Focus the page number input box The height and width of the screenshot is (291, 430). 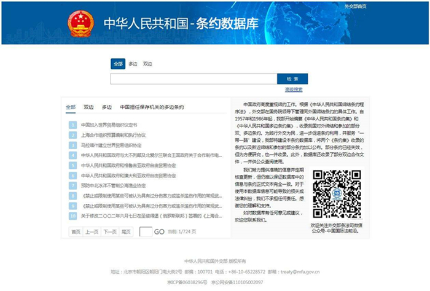coord(146,232)
